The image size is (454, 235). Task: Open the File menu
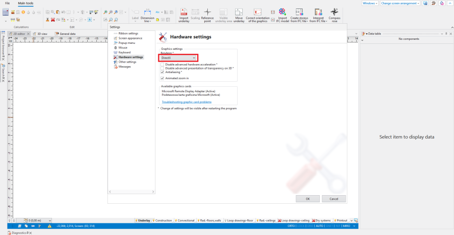tap(7, 3)
